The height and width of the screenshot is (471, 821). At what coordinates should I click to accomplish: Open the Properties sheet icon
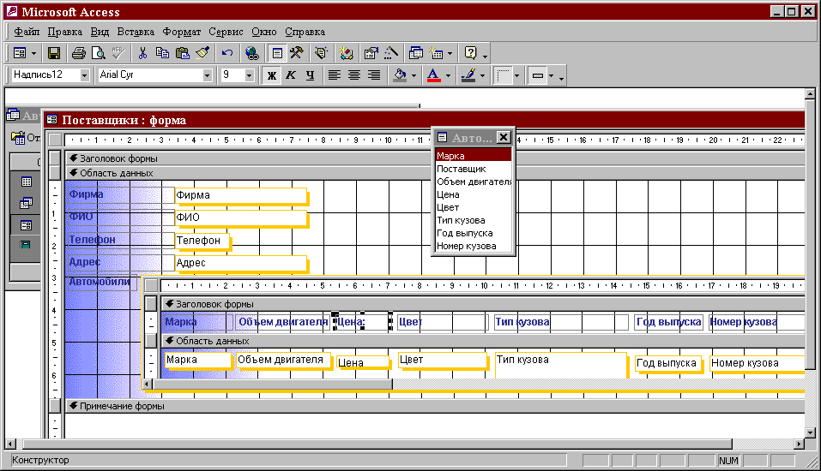point(371,53)
